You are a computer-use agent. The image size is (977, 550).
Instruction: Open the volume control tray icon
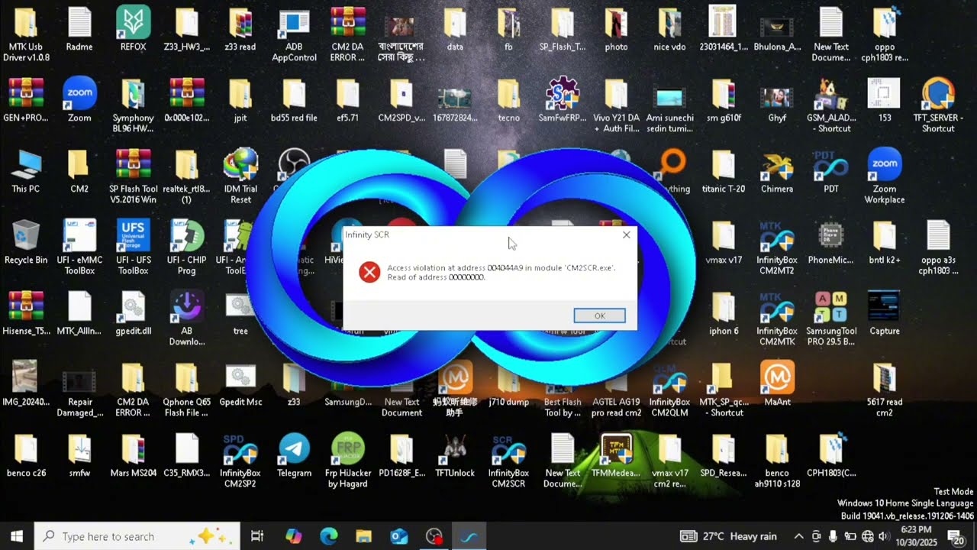[883, 536]
